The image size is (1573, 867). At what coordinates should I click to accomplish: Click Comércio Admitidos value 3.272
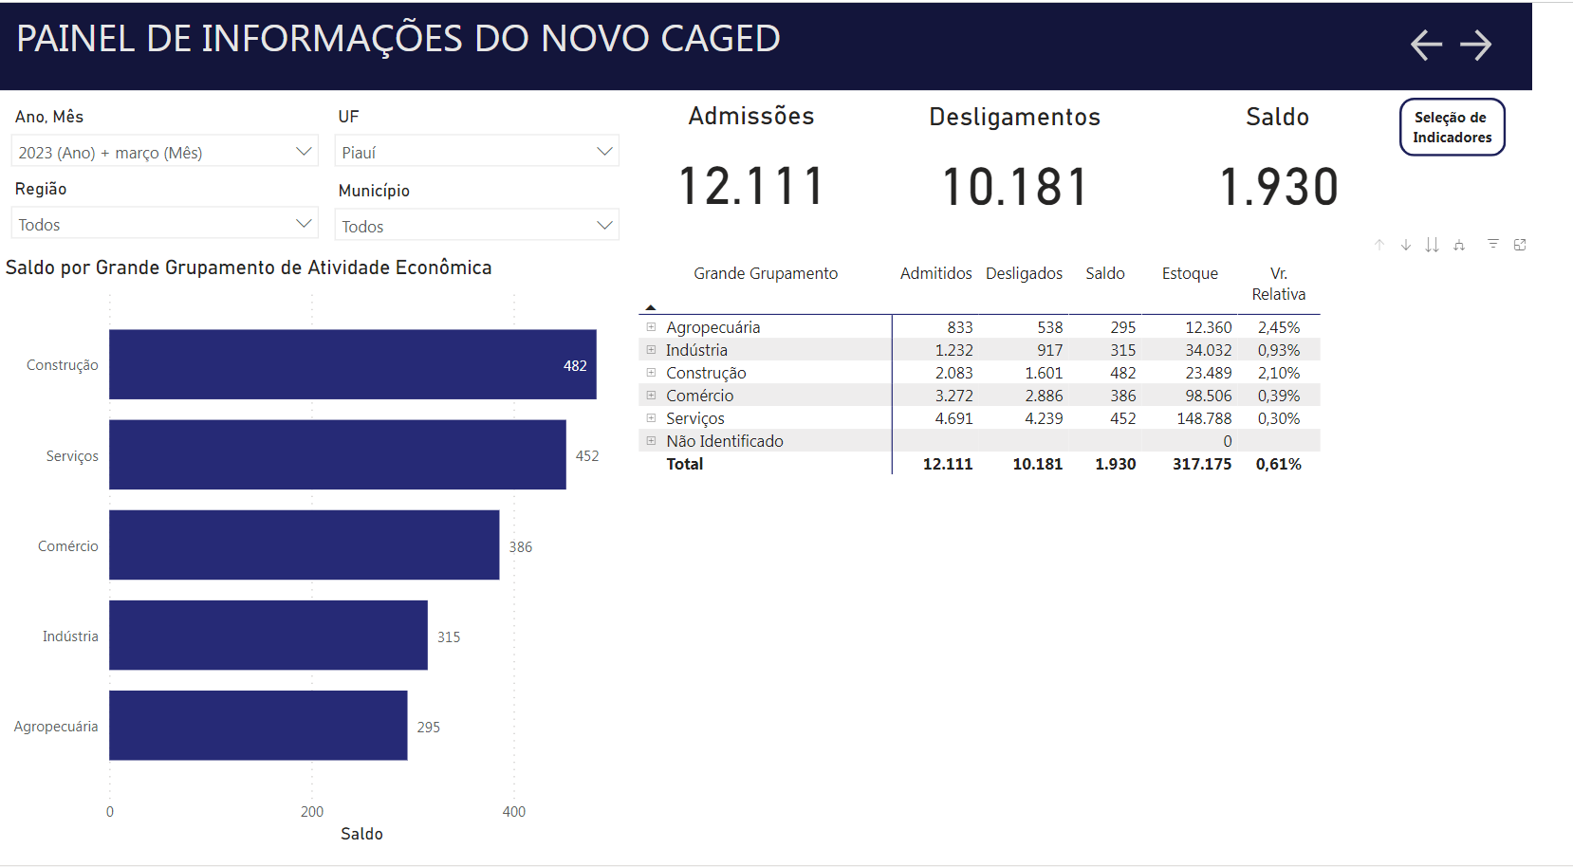953,396
